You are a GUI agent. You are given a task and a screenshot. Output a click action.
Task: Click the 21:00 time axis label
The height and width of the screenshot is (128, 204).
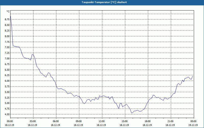(x=171, y=121)
